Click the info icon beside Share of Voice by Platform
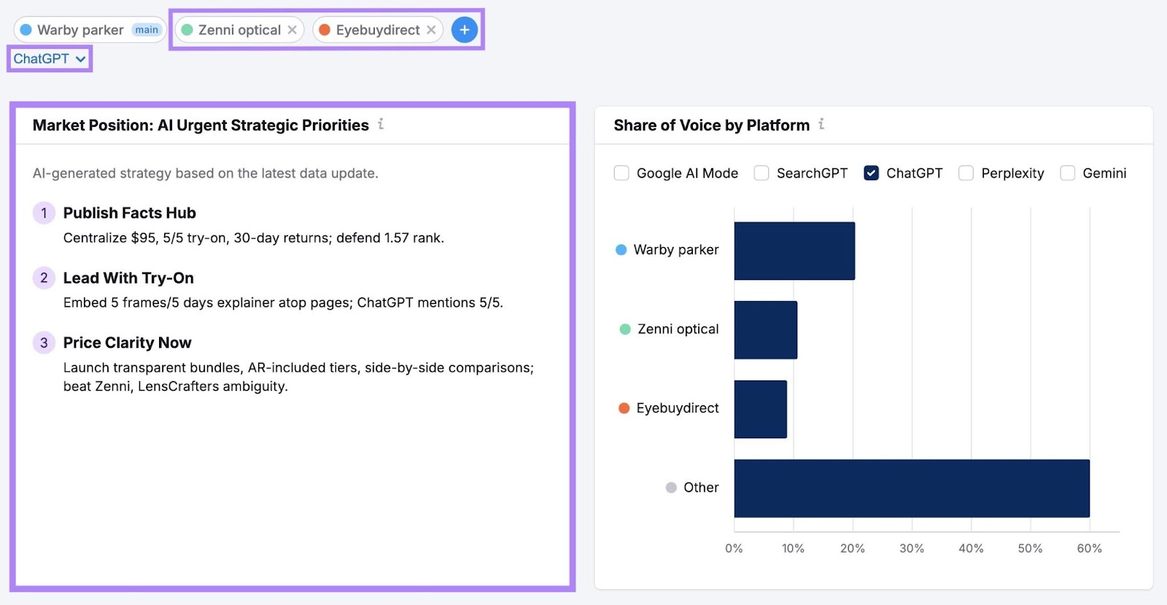Viewport: 1167px width, 605px height. coord(822,125)
